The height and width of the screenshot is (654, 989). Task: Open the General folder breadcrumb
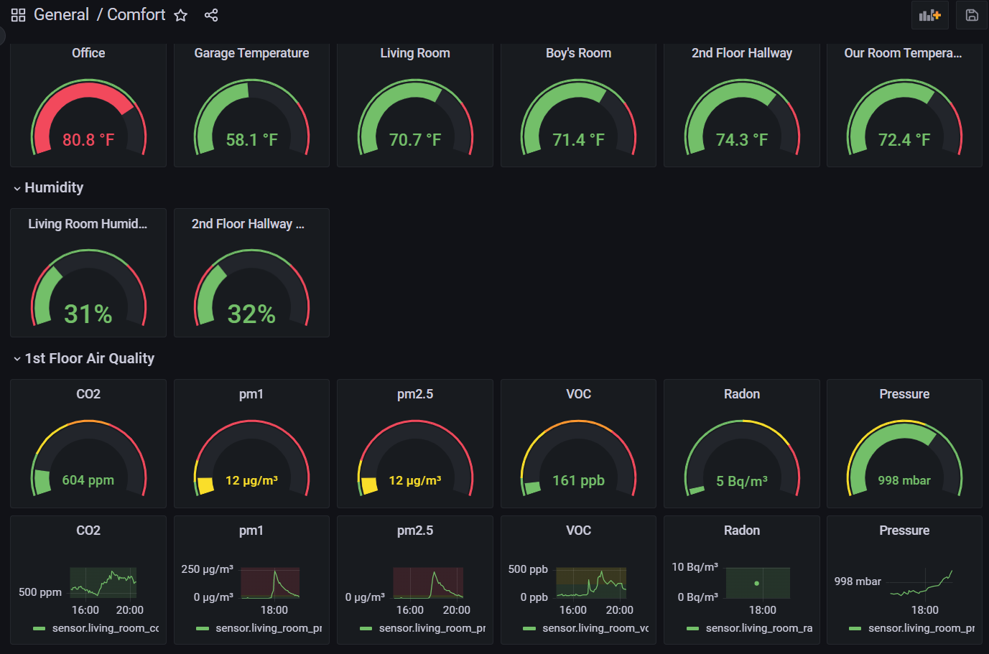point(61,15)
